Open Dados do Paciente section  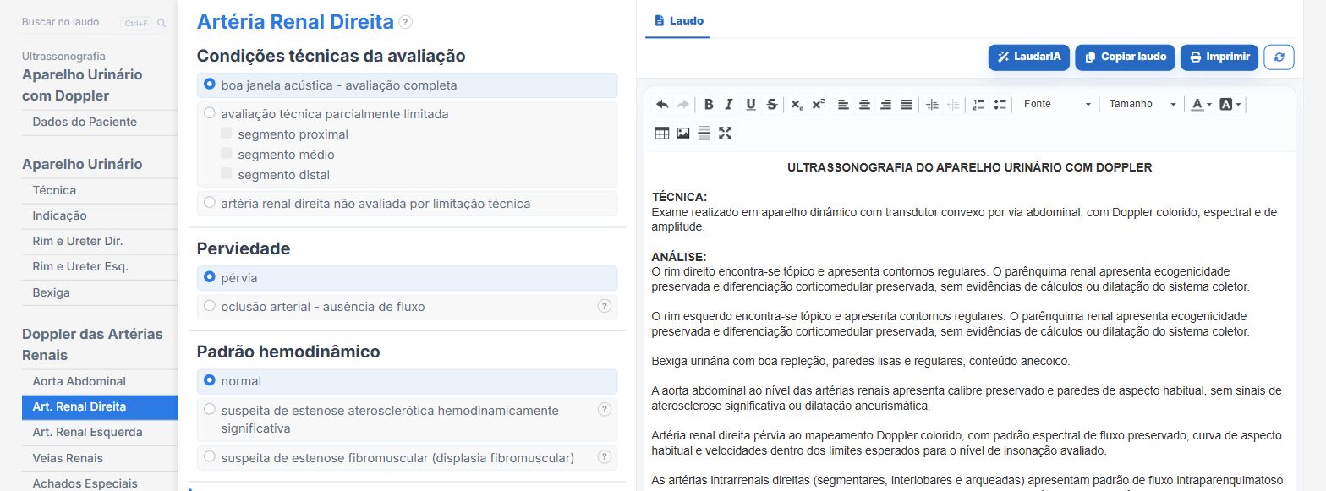(100, 122)
